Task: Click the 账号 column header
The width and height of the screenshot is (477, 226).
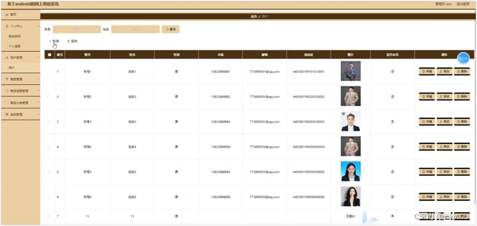Action: (87, 55)
